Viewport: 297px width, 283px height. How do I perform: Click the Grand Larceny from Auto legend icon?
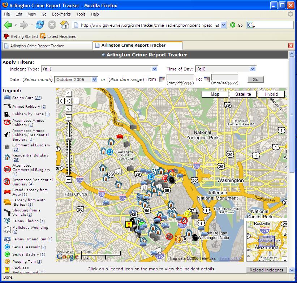7,192
